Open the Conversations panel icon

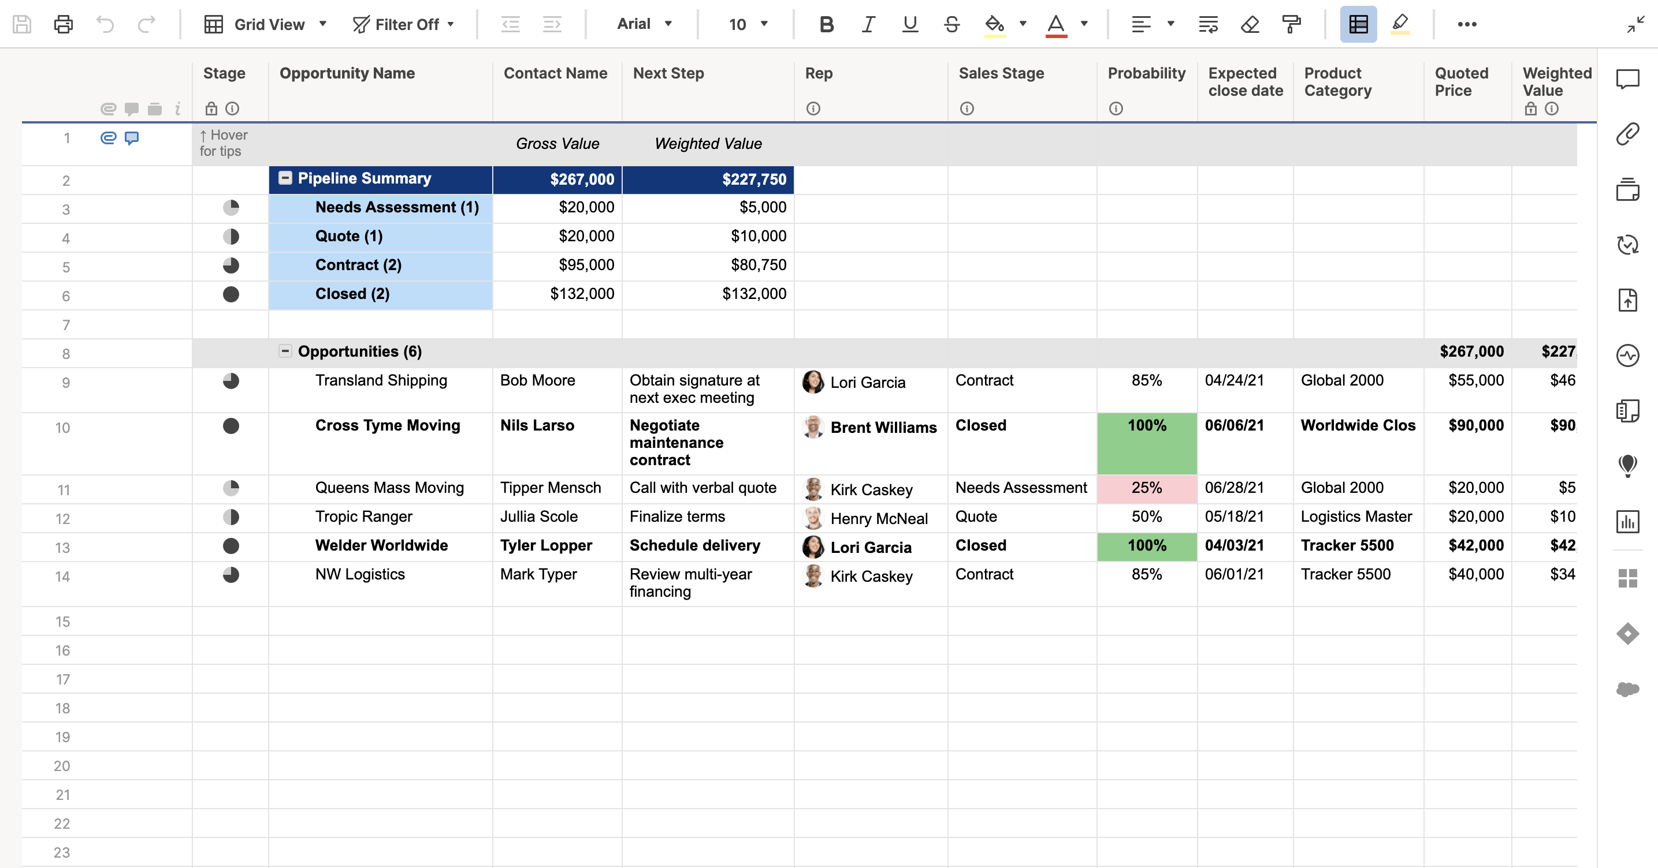click(1627, 79)
